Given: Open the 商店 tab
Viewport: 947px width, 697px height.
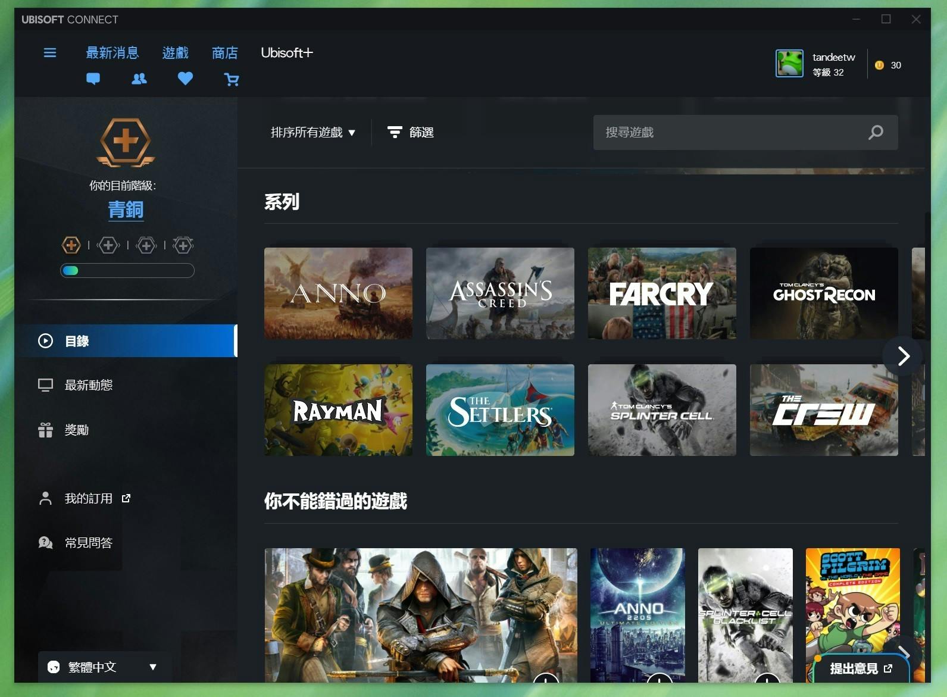Looking at the screenshot, I should 225,53.
